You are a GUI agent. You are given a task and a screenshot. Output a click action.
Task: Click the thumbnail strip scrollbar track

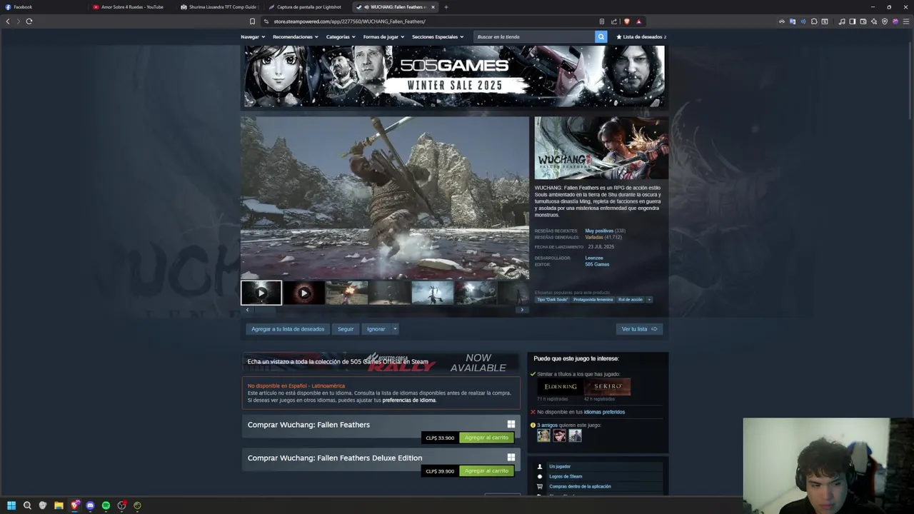[384, 310]
